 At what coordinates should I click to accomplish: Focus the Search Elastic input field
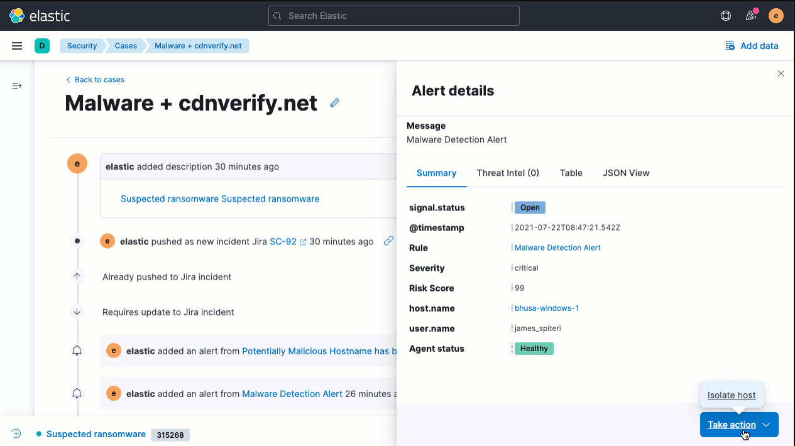pyautogui.click(x=394, y=16)
